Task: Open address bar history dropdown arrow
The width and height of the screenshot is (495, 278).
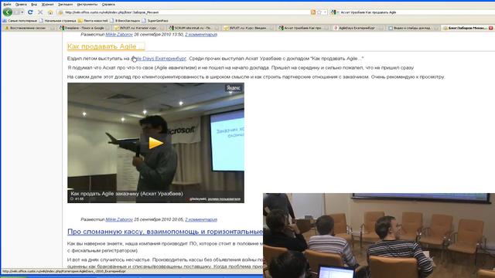Action: (325, 12)
